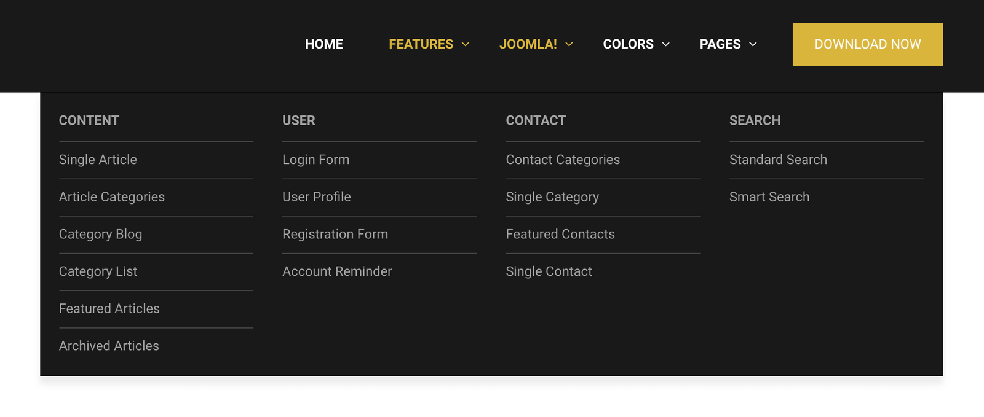Image resolution: width=984 pixels, height=417 pixels.
Task: Expand the Joomla! menu arrow
Action: pos(569,44)
